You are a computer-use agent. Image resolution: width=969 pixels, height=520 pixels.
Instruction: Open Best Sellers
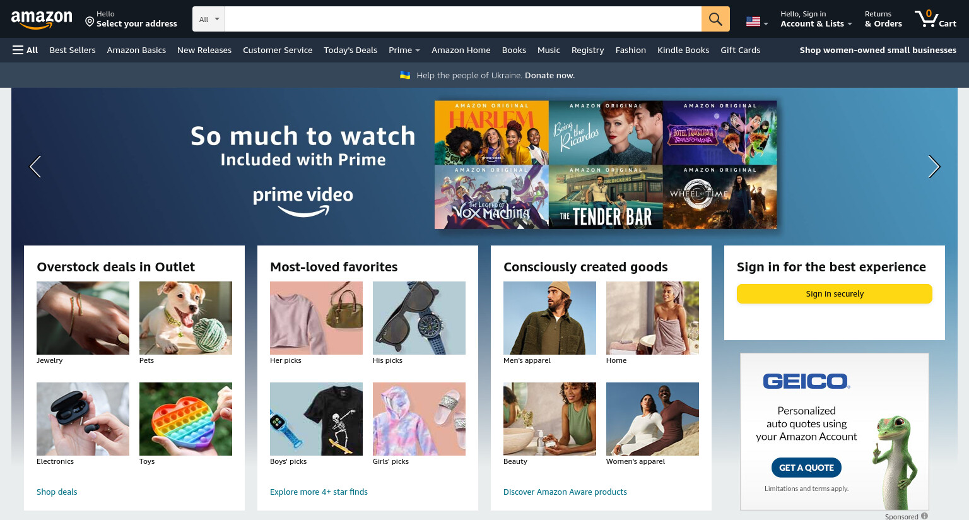click(x=73, y=50)
